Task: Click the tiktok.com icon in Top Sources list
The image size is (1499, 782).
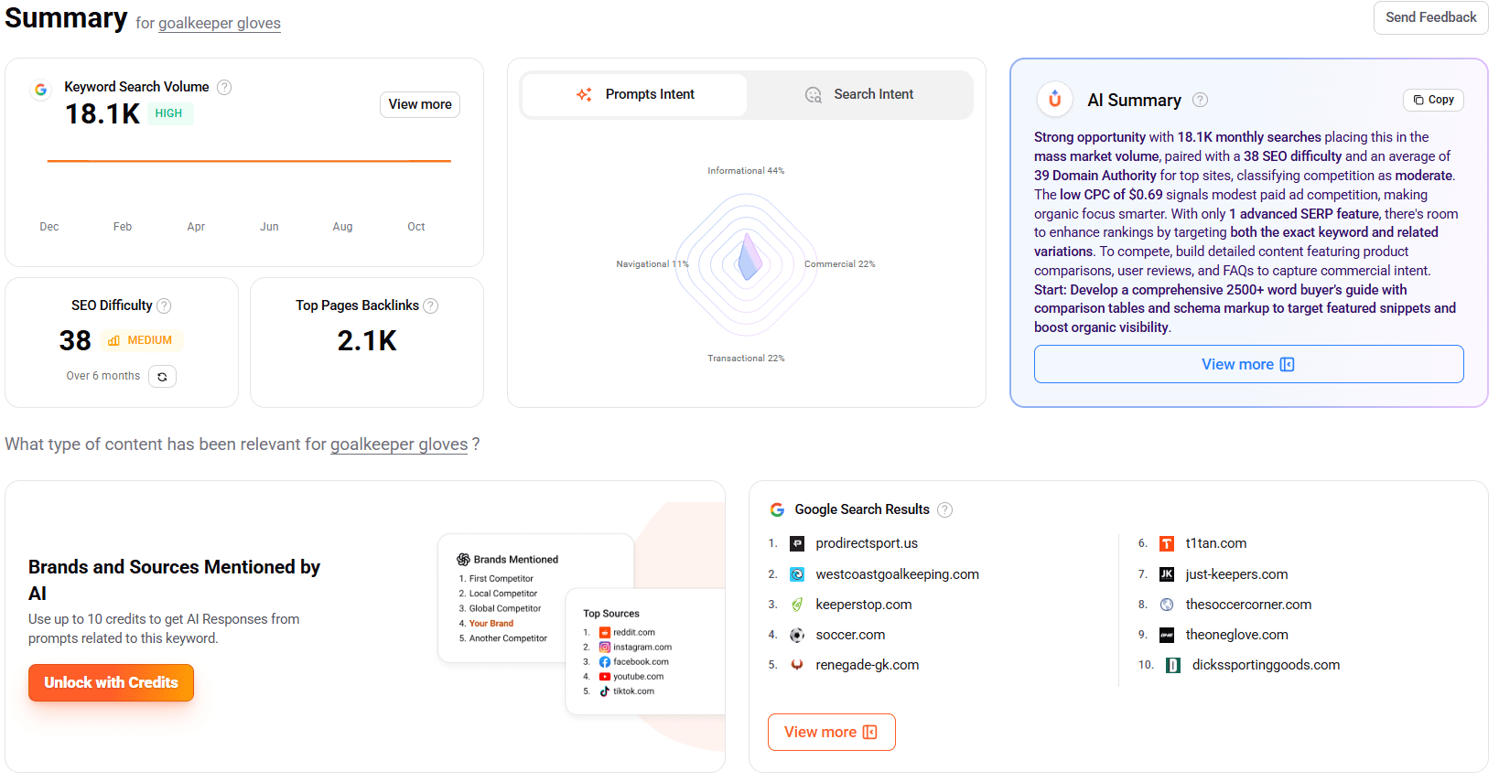Action: click(604, 691)
